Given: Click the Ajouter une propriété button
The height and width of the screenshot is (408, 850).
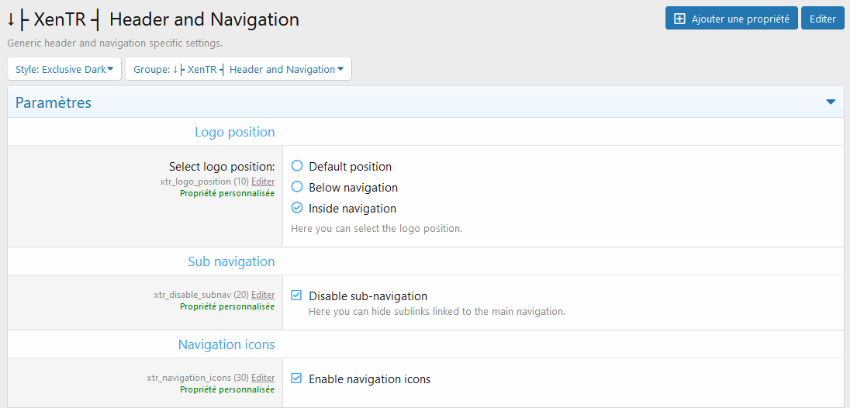Looking at the screenshot, I should coord(731,19).
